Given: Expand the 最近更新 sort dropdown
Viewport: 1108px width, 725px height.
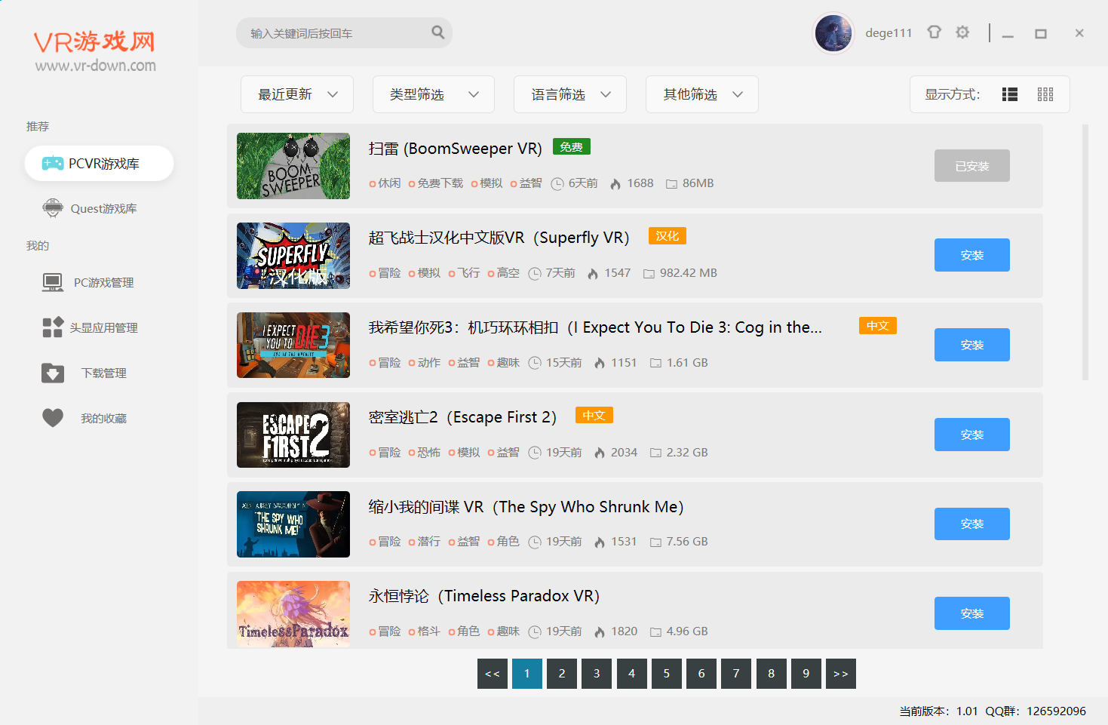Looking at the screenshot, I should click(297, 94).
